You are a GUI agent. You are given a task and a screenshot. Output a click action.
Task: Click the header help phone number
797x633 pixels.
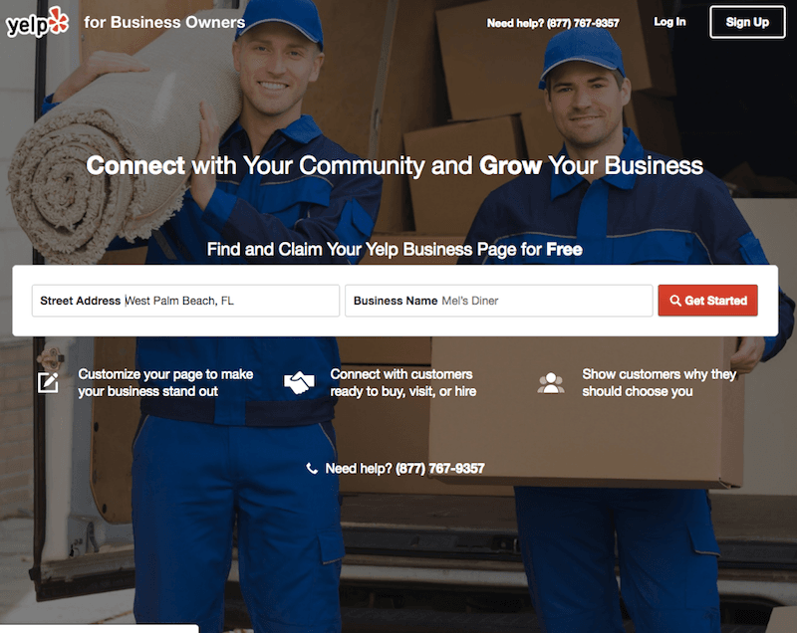583,23
